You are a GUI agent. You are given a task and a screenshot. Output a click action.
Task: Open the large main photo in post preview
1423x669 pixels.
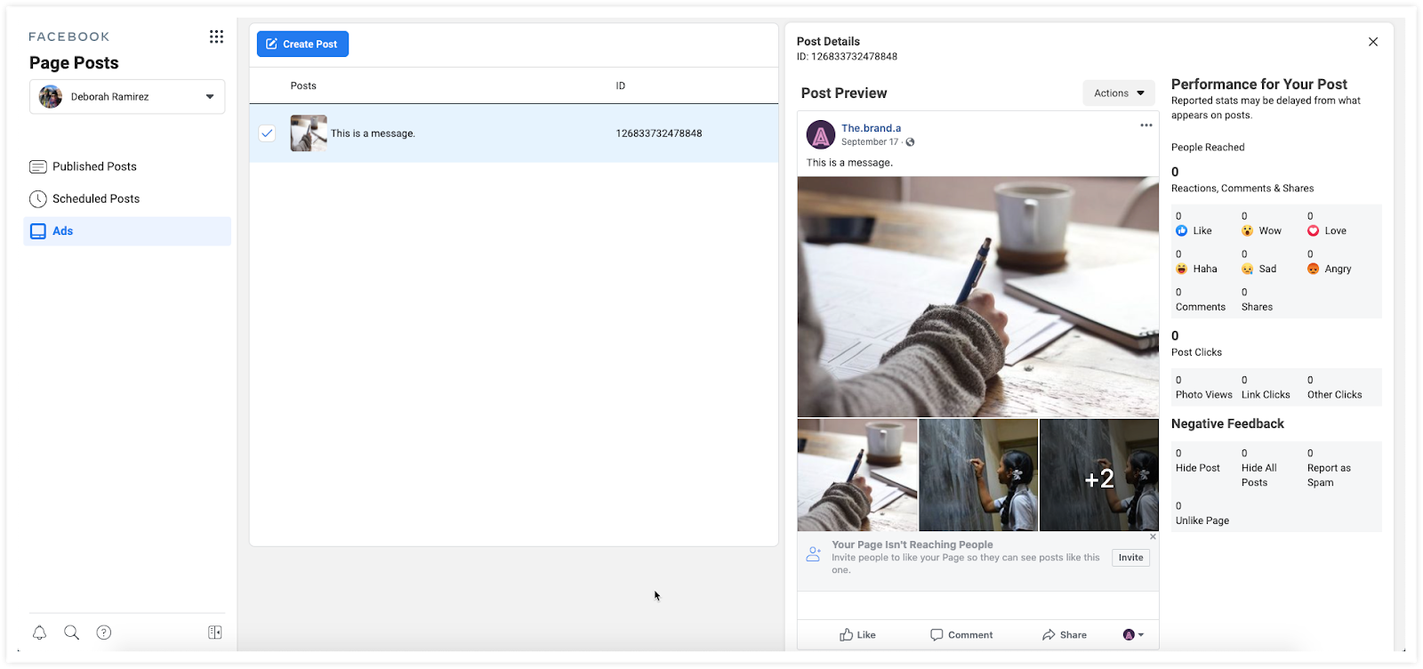click(x=978, y=297)
